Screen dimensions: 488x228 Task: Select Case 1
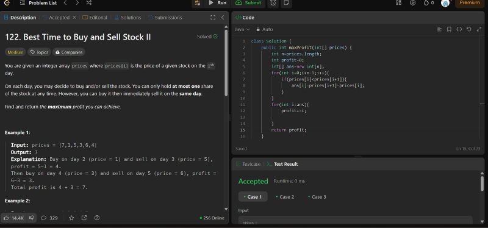click(253, 196)
